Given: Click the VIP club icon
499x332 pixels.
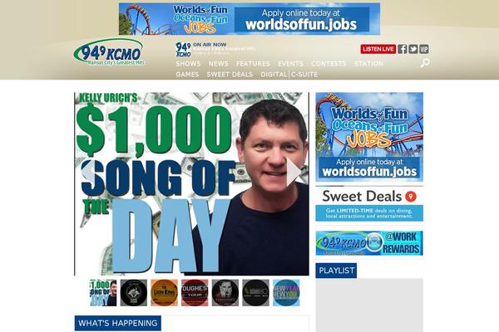Looking at the screenshot, I should click(x=424, y=49).
